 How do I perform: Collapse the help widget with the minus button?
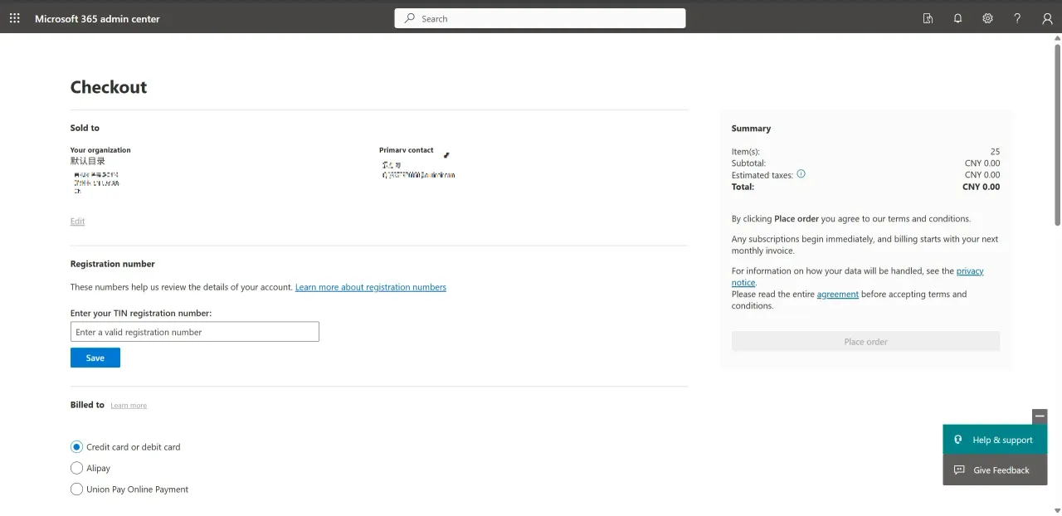1040,416
